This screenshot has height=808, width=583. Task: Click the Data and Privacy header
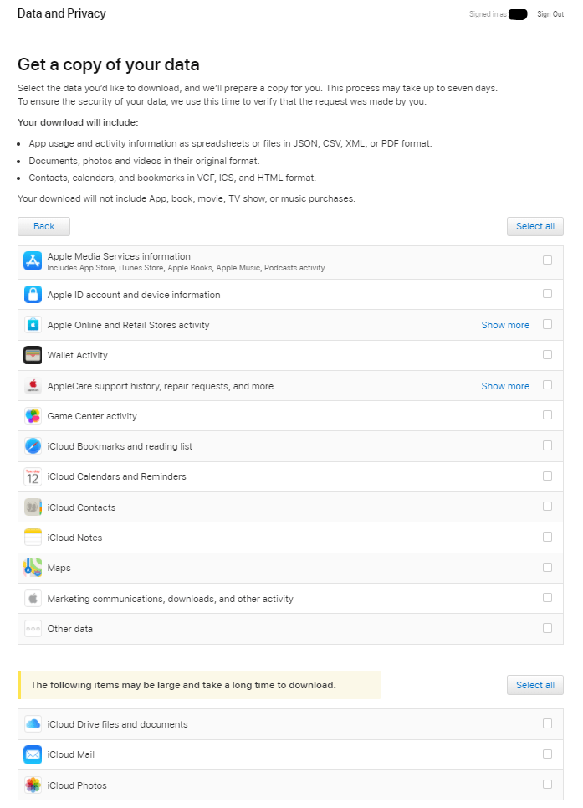point(61,13)
